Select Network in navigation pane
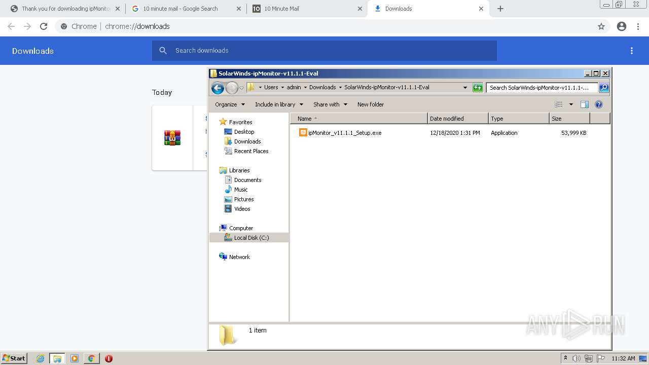The height and width of the screenshot is (365, 649). click(234, 257)
